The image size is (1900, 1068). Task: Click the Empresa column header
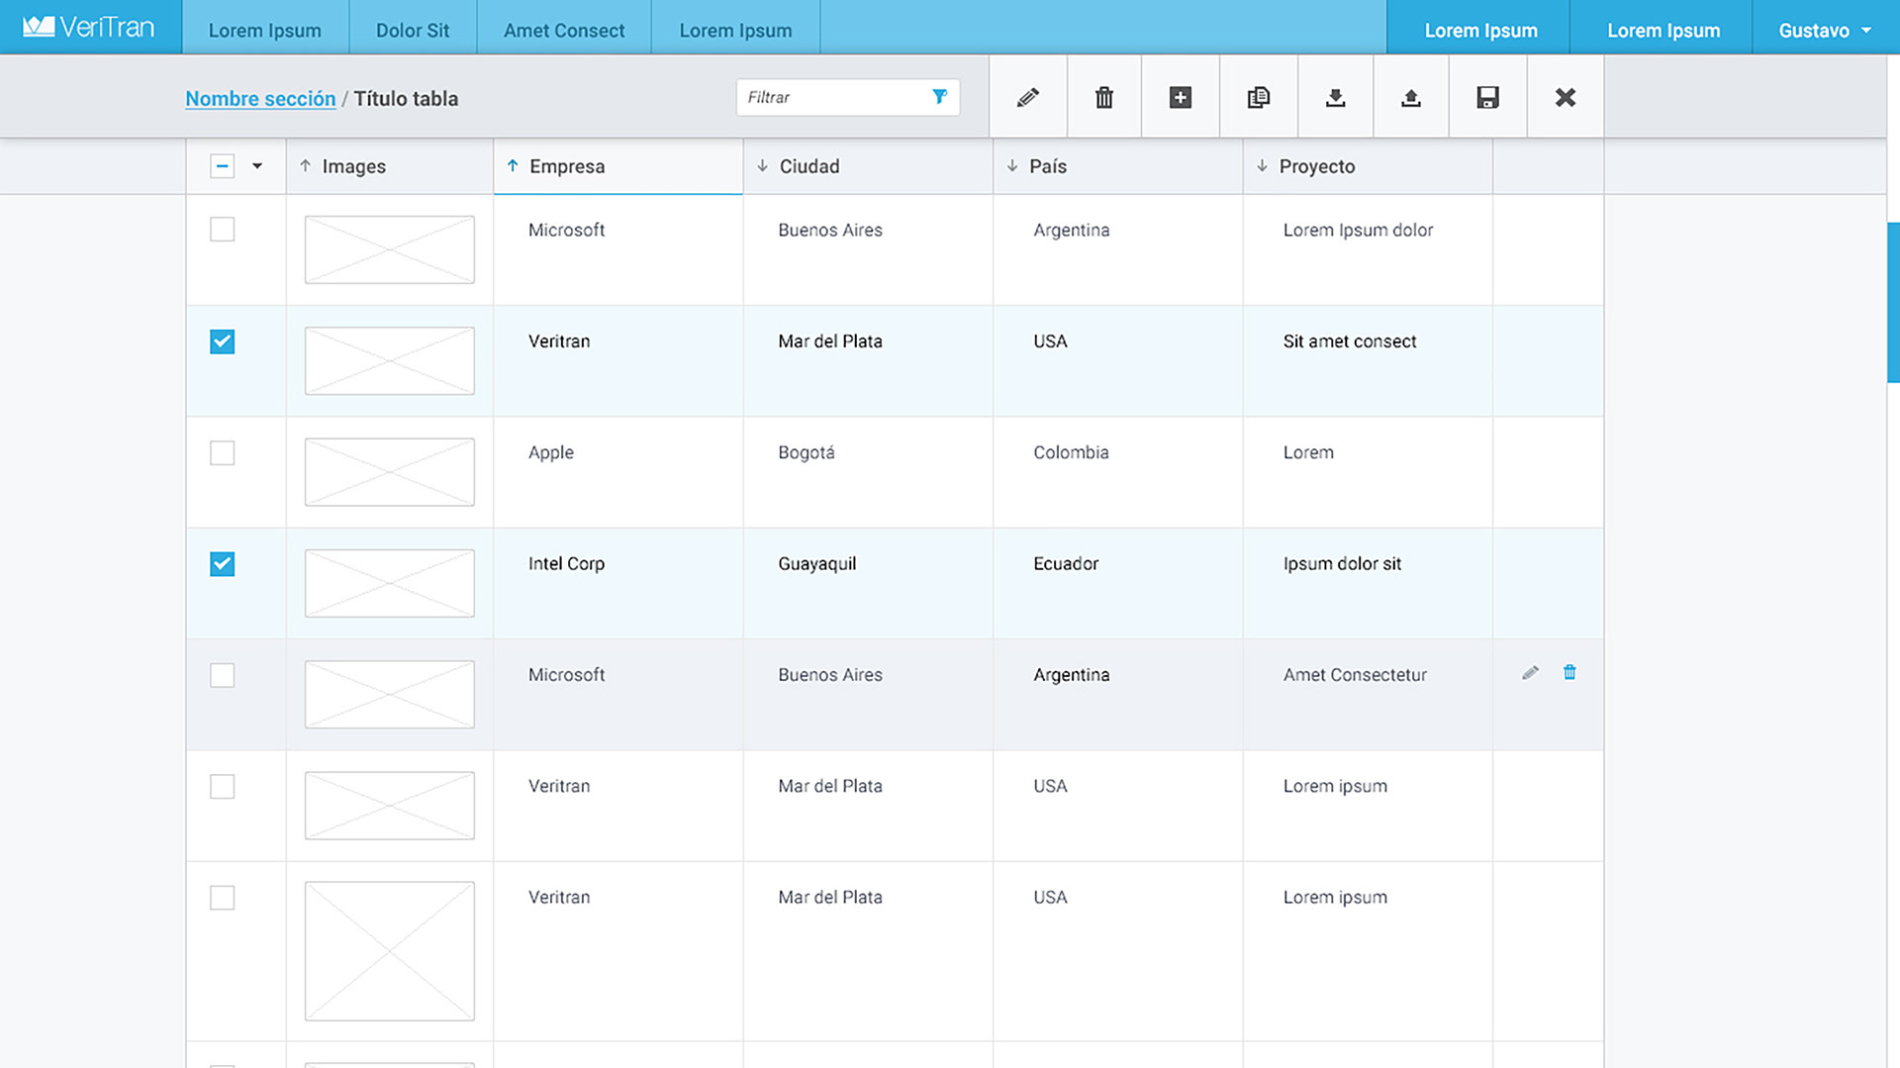pyautogui.click(x=617, y=166)
